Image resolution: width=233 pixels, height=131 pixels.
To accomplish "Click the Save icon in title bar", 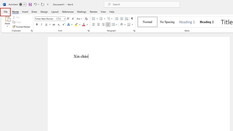I will 30,4.
